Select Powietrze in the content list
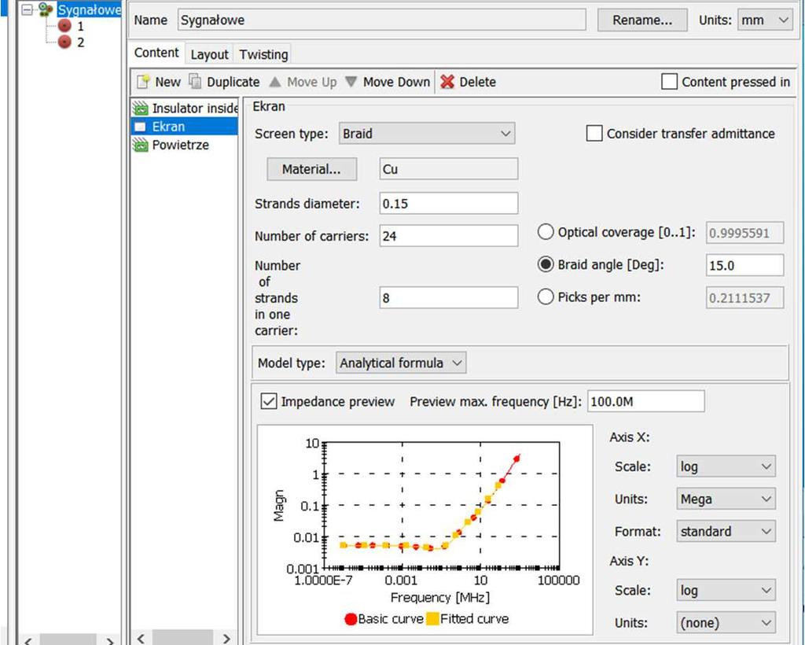The image size is (805, 645). [x=184, y=145]
